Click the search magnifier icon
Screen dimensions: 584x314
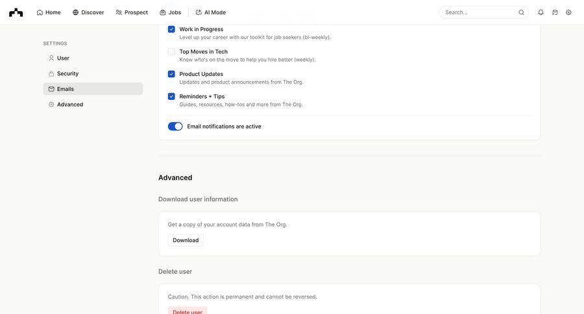pos(522,12)
